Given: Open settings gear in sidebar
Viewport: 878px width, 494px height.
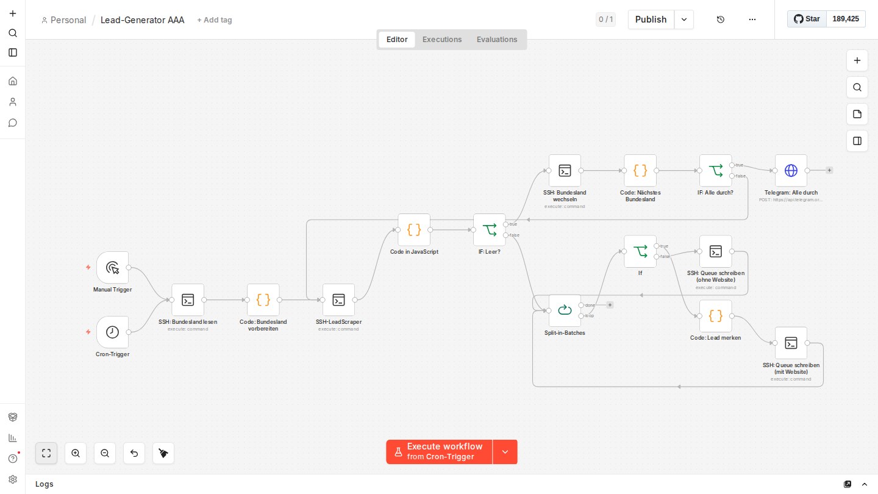Looking at the screenshot, I should coord(12,479).
